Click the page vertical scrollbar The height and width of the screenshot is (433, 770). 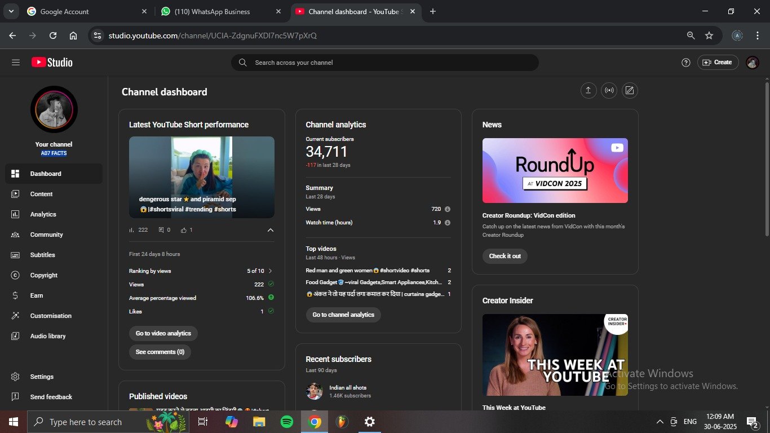[x=767, y=160]
